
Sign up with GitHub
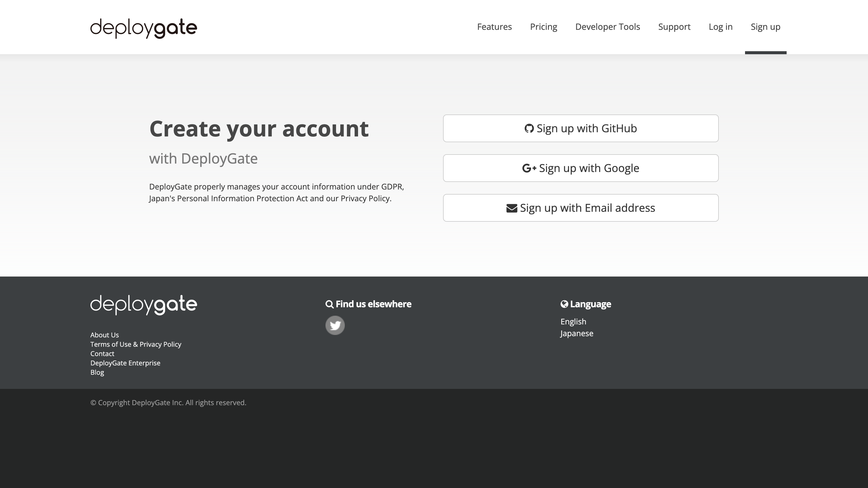pos(580,128)
